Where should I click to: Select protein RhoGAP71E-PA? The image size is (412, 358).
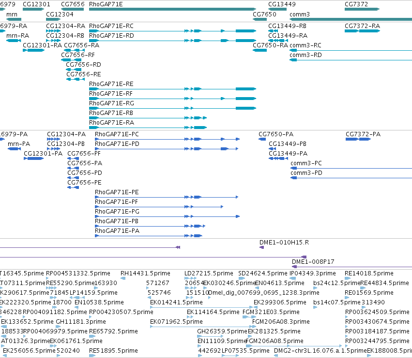[x=149, y=236]
